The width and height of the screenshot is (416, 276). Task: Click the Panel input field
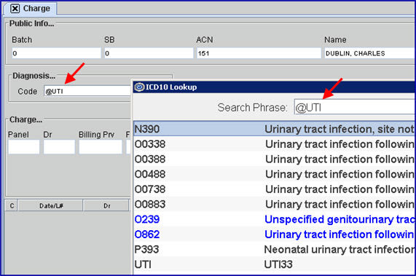pos(24,146)
